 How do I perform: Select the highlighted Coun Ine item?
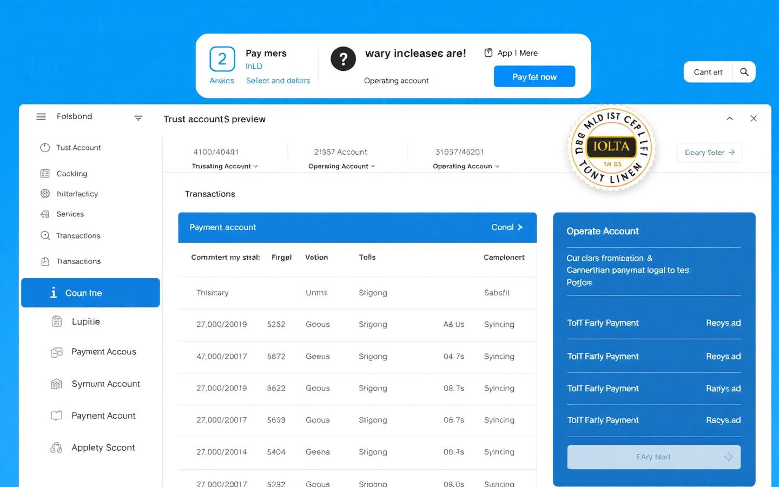coord(90,293)
